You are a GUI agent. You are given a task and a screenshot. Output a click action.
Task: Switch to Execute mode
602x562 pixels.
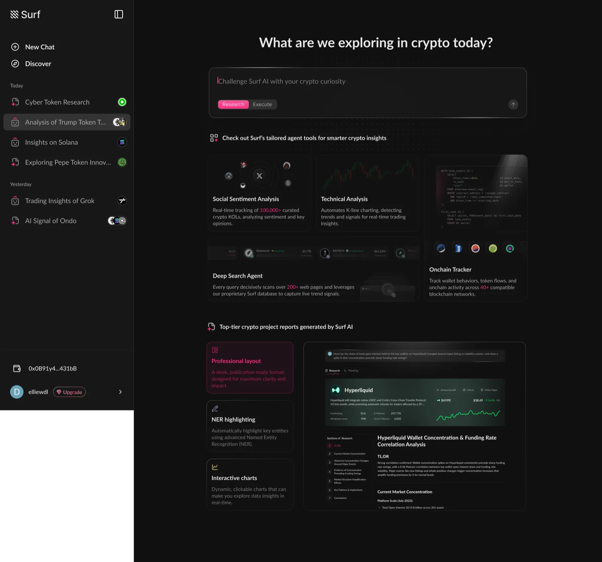coord(262,105)
